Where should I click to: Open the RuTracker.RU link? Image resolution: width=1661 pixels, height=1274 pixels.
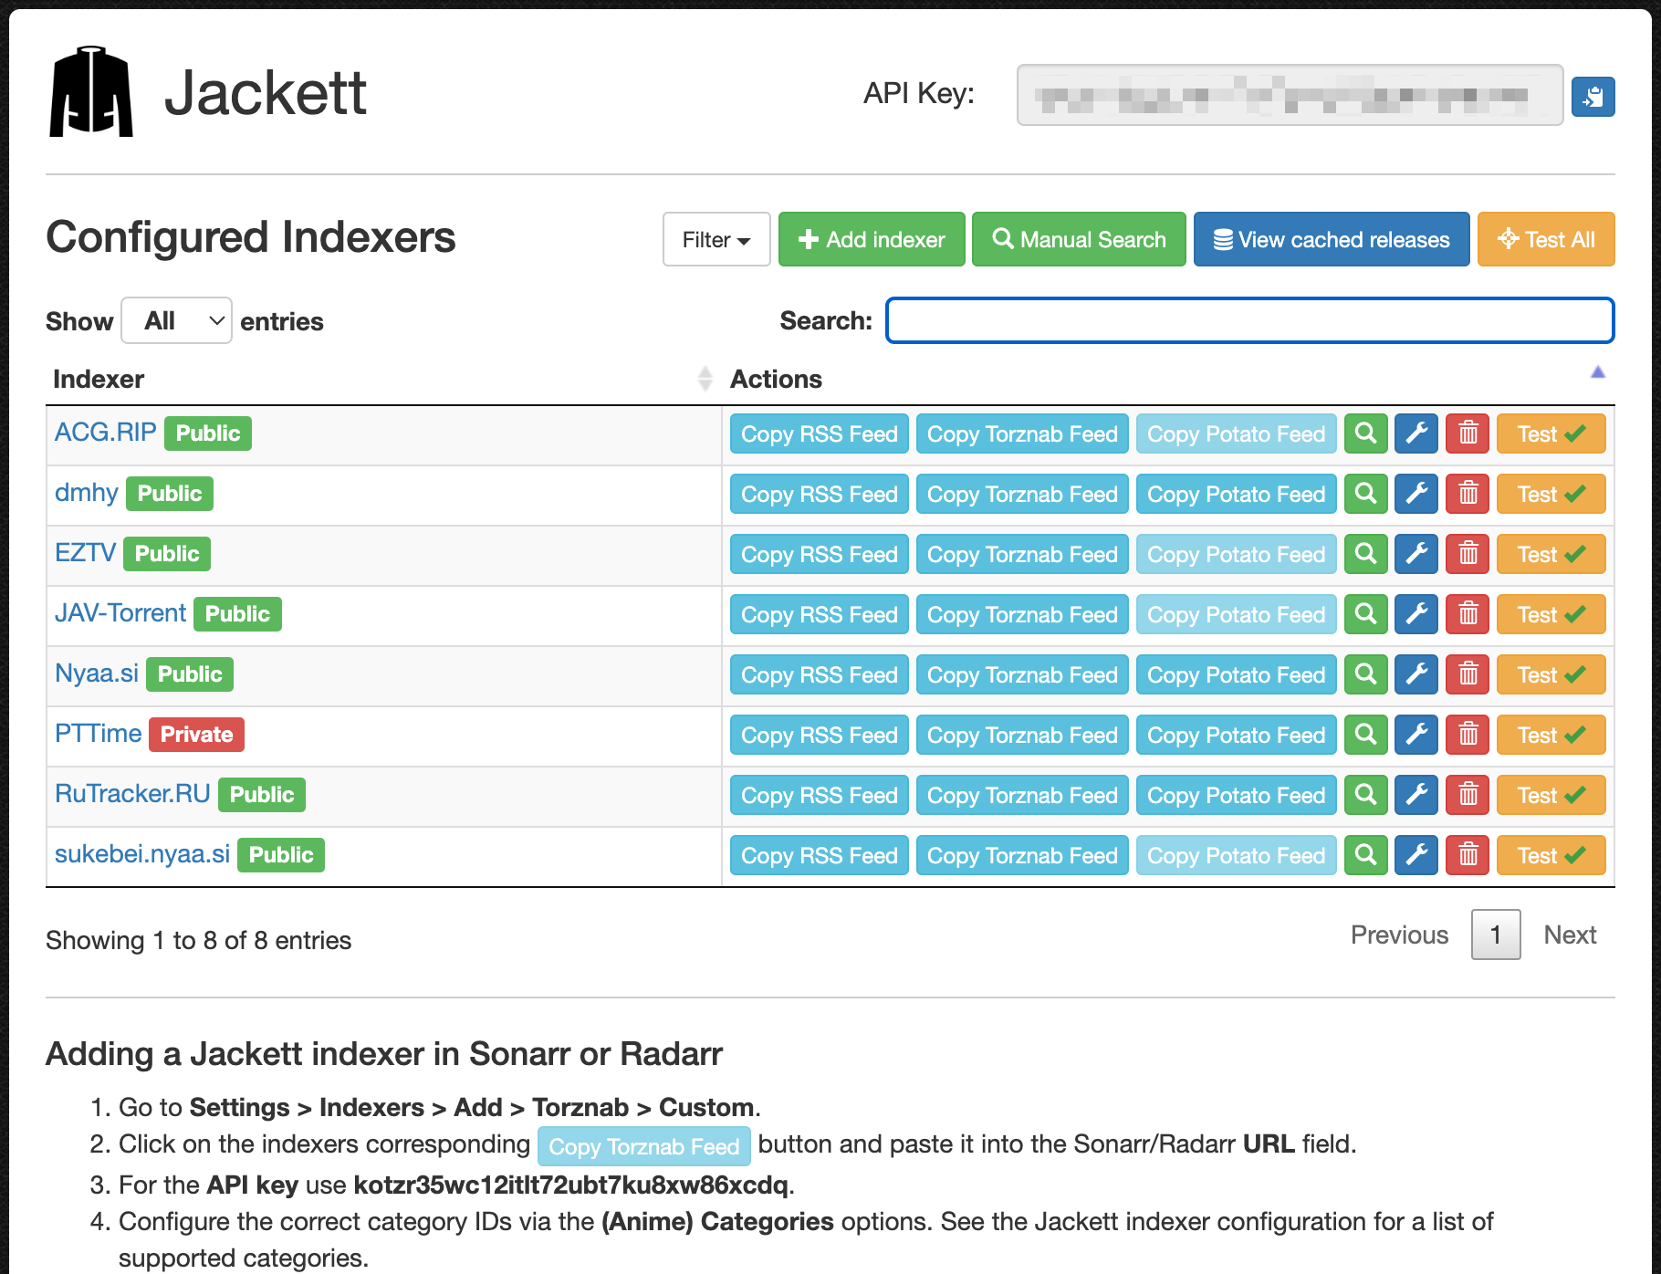[x=132, y=793]
